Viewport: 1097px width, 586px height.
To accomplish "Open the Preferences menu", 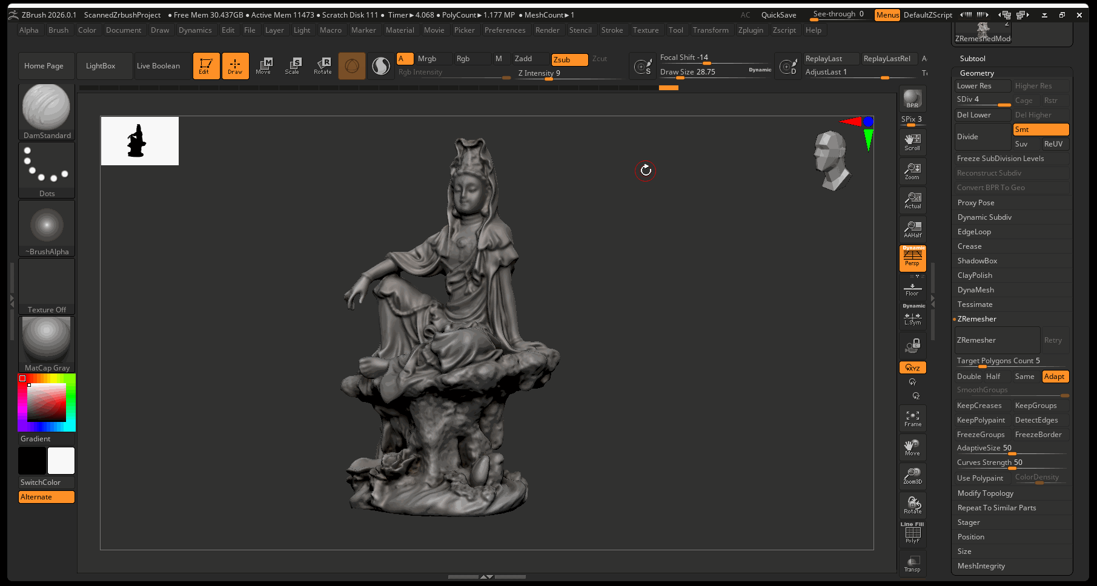I will pyautogui.click(x=505, y=30).
